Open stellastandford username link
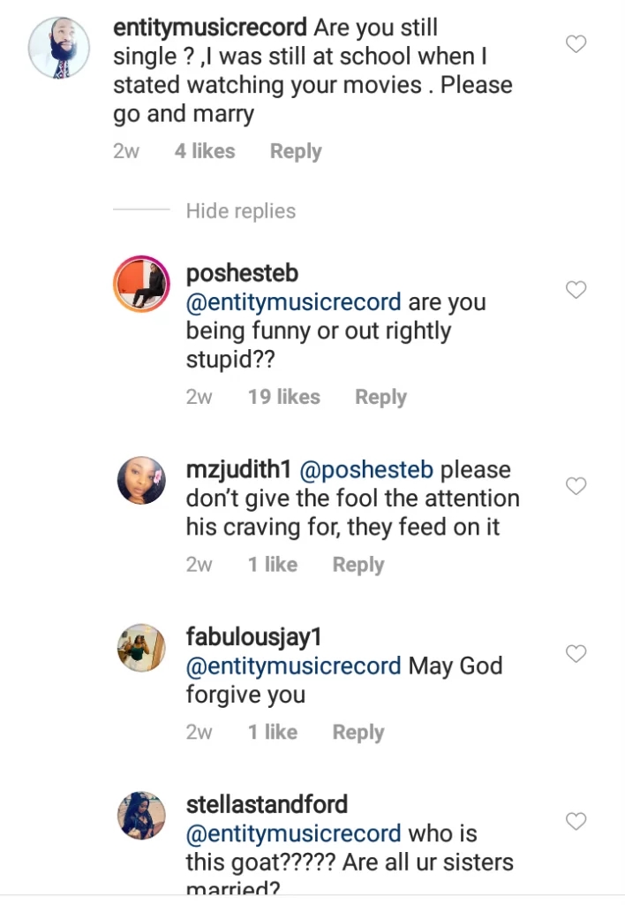Image resolution: width=625 pixels, height=905 pixels. point(267,804)
